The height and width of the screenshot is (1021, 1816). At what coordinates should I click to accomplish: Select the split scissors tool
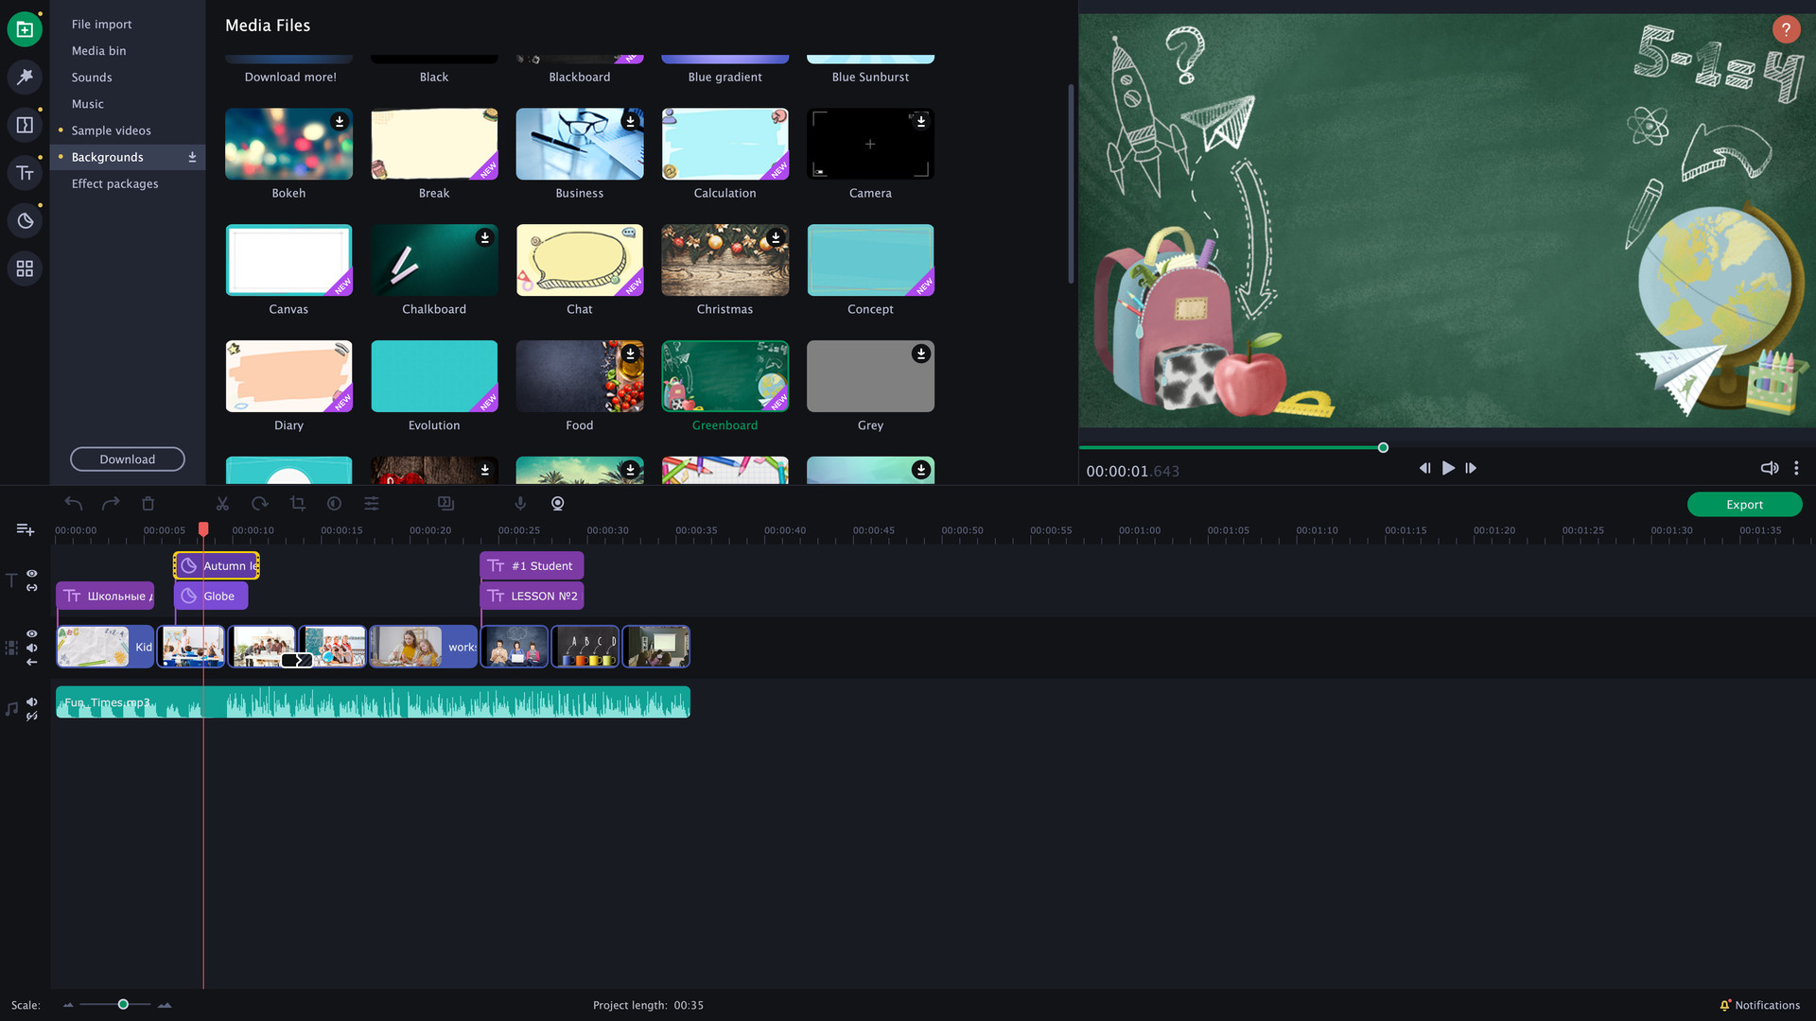pyautogui.click(x=222, y=503)
